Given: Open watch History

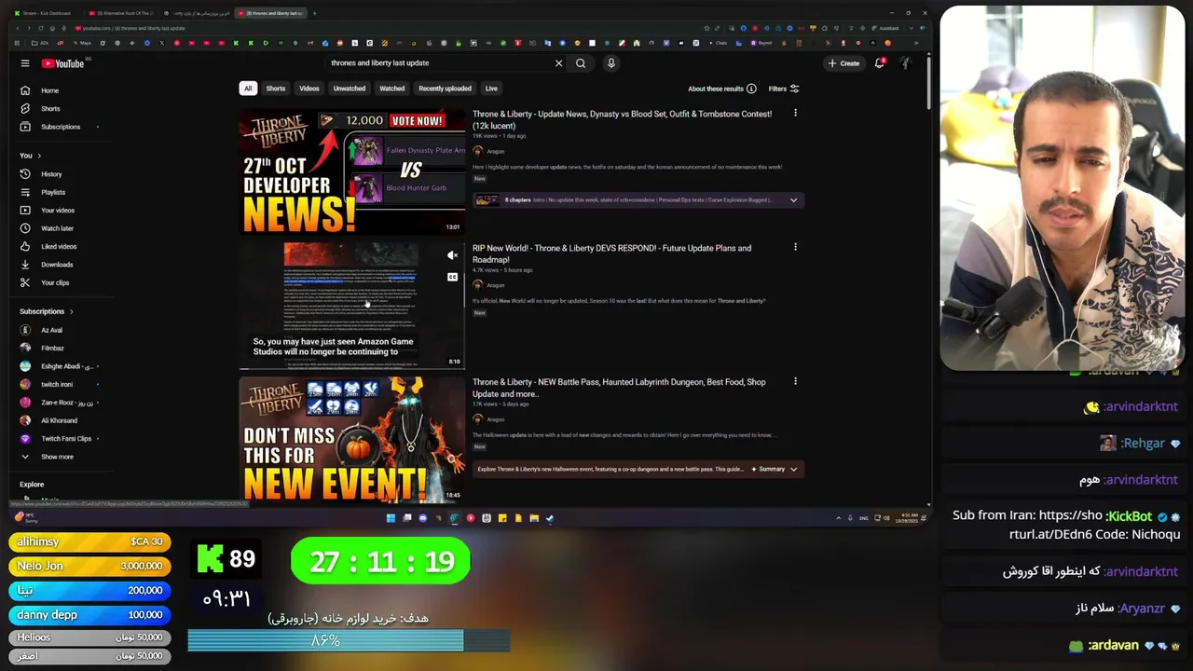Looking at the screenshot, I should pos(51,174).
